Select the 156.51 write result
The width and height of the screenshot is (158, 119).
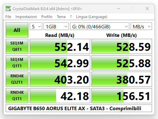tap(122, 96)
